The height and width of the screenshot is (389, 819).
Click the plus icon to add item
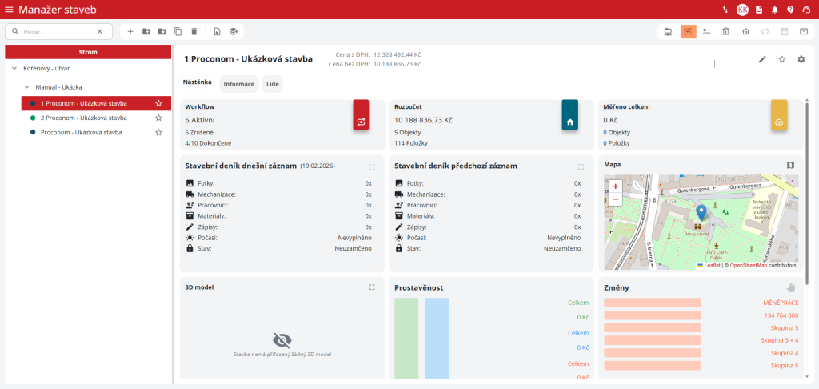pyautogui.click(x=130, y=31)
